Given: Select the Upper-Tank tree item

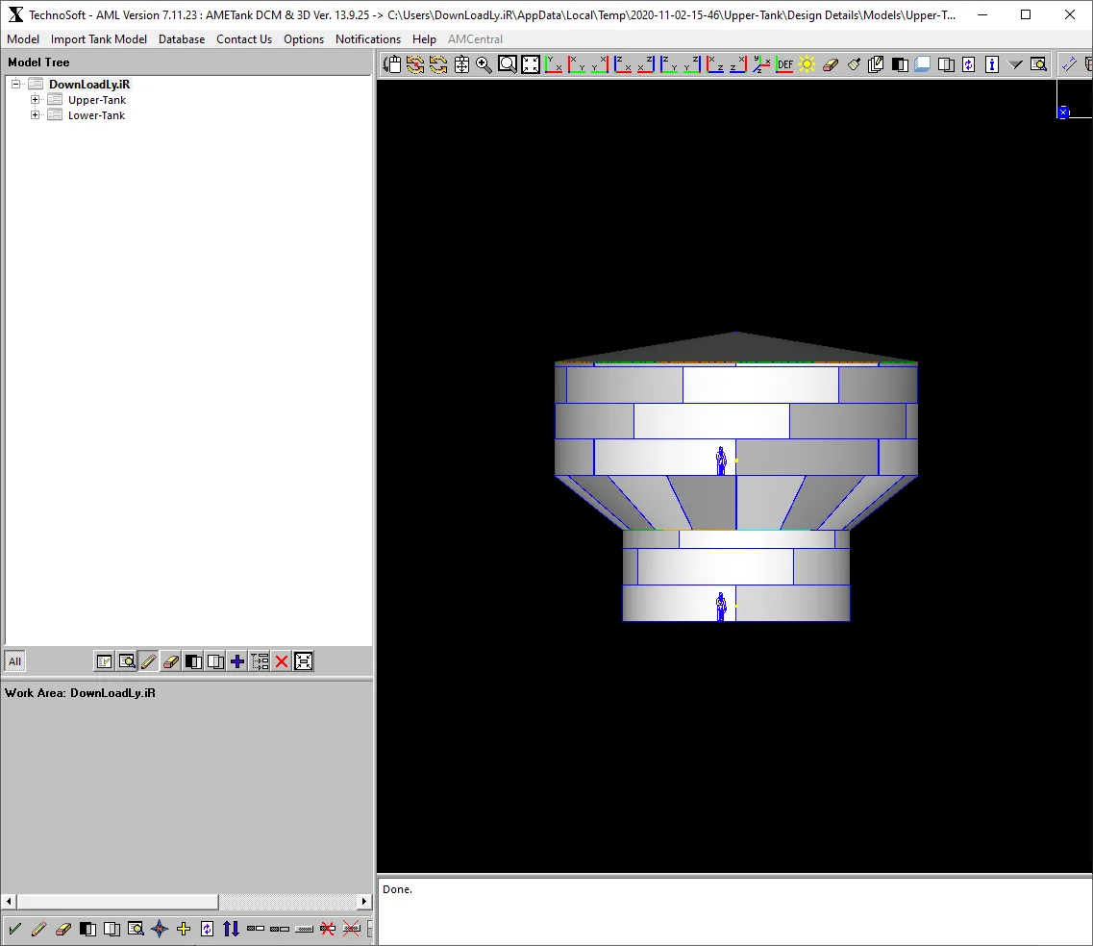Looking at the screenshot, I should pyautogui.click(x=97, y=100).
